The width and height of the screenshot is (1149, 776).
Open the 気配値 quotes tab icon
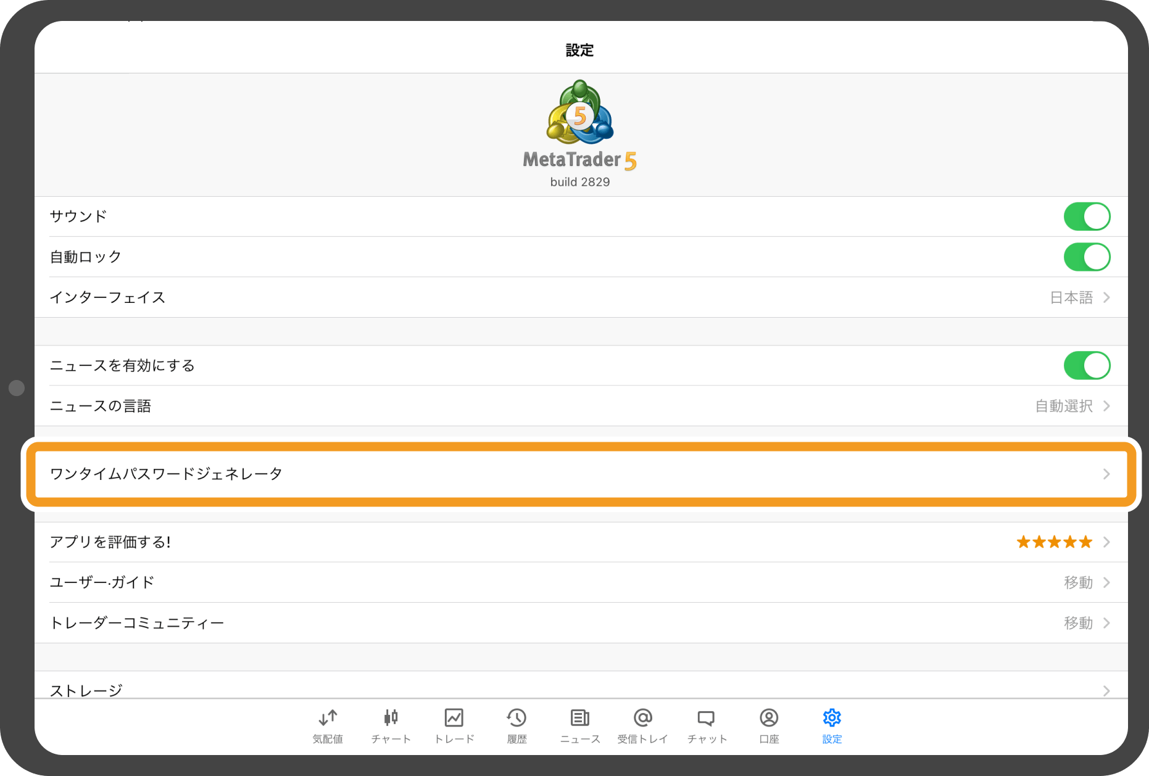[328, 717]
